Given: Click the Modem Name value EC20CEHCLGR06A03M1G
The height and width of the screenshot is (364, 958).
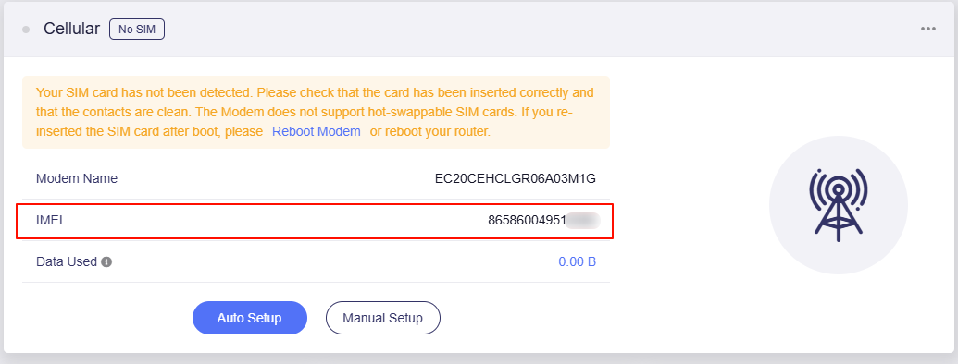Looking at the screenshot, I should [x=515, y=178].
